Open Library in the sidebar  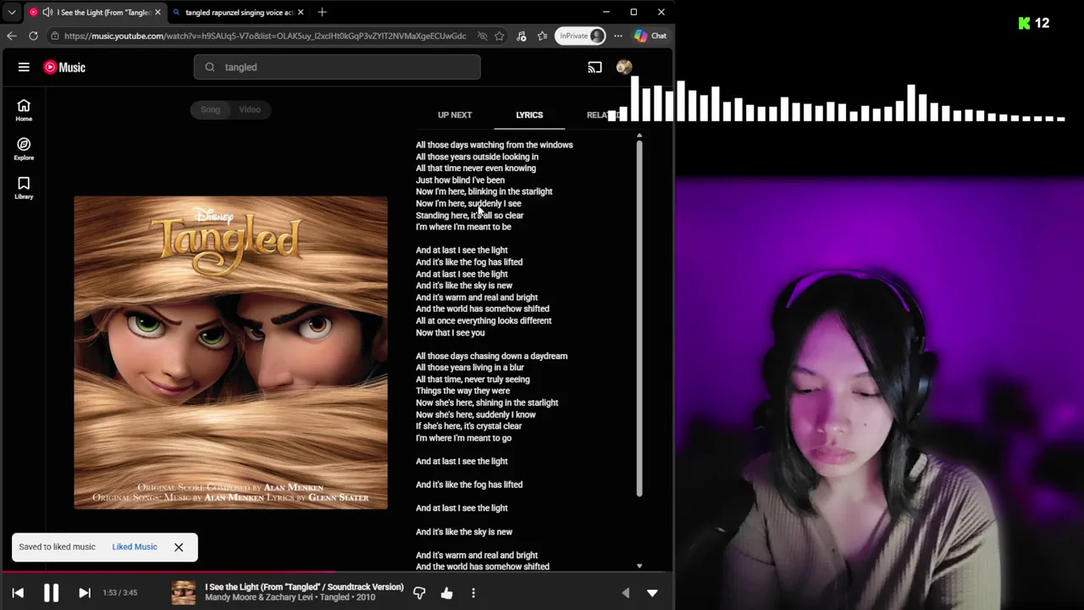tap(24, 188)
